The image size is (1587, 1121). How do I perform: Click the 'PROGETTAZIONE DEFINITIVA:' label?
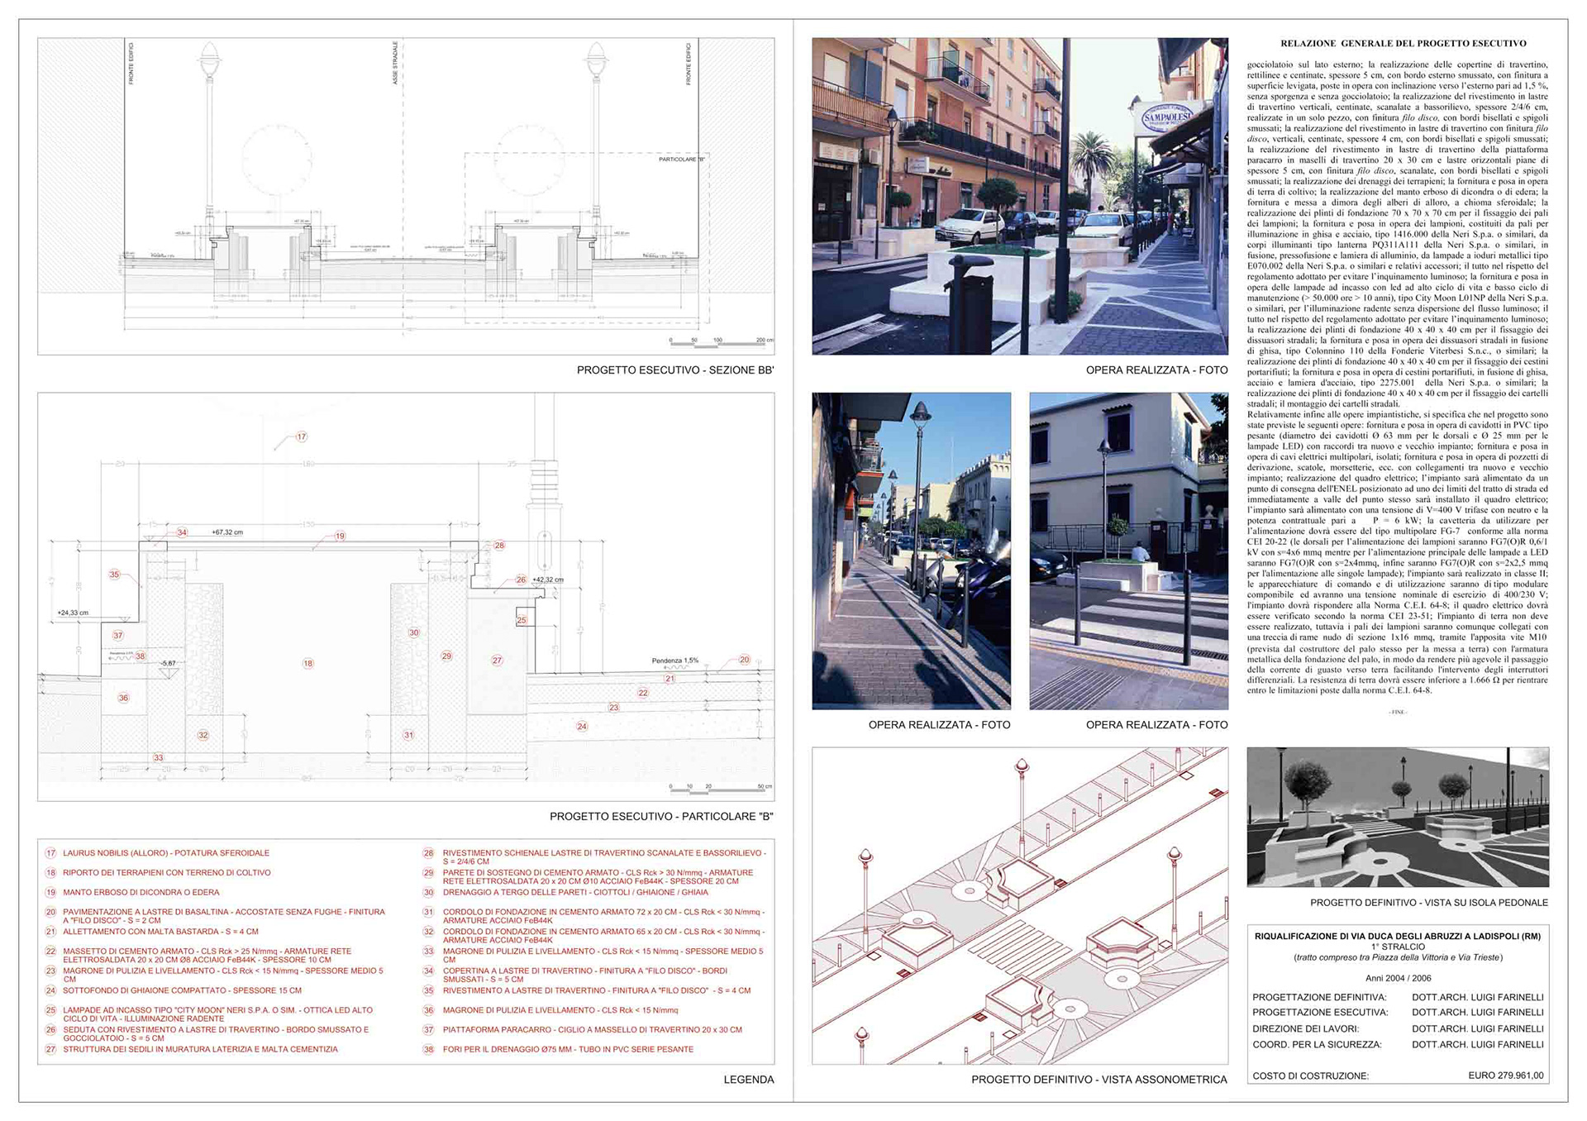pos(1320,997)
